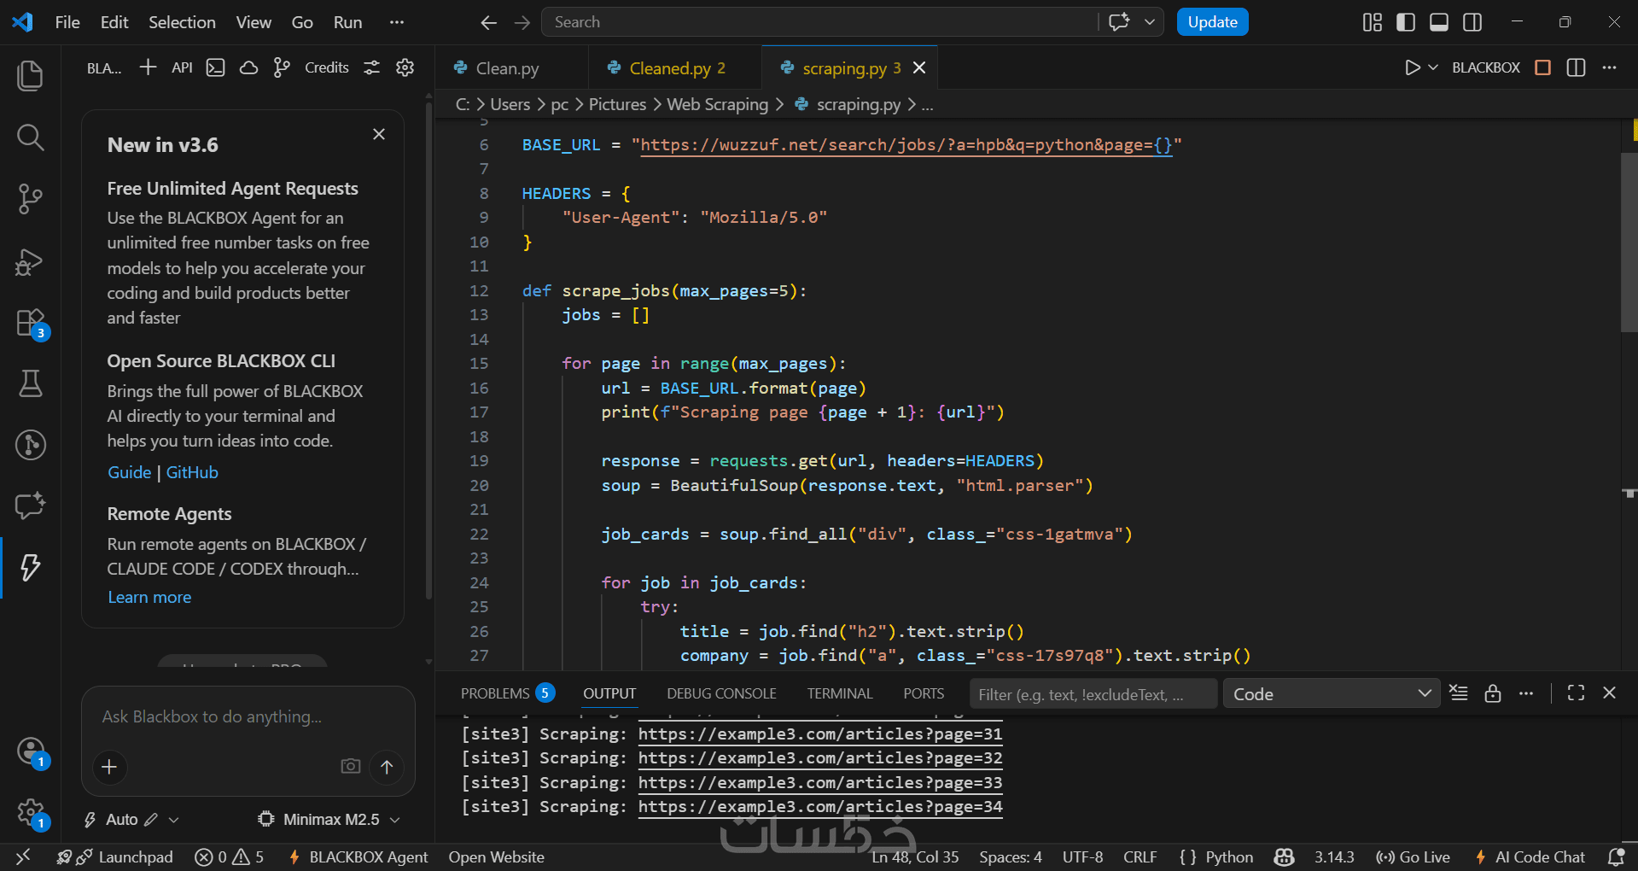The height and width of the screenshot is (871, 1638).
Task: Open the run button dropdown arrow
Action: 1433,67
